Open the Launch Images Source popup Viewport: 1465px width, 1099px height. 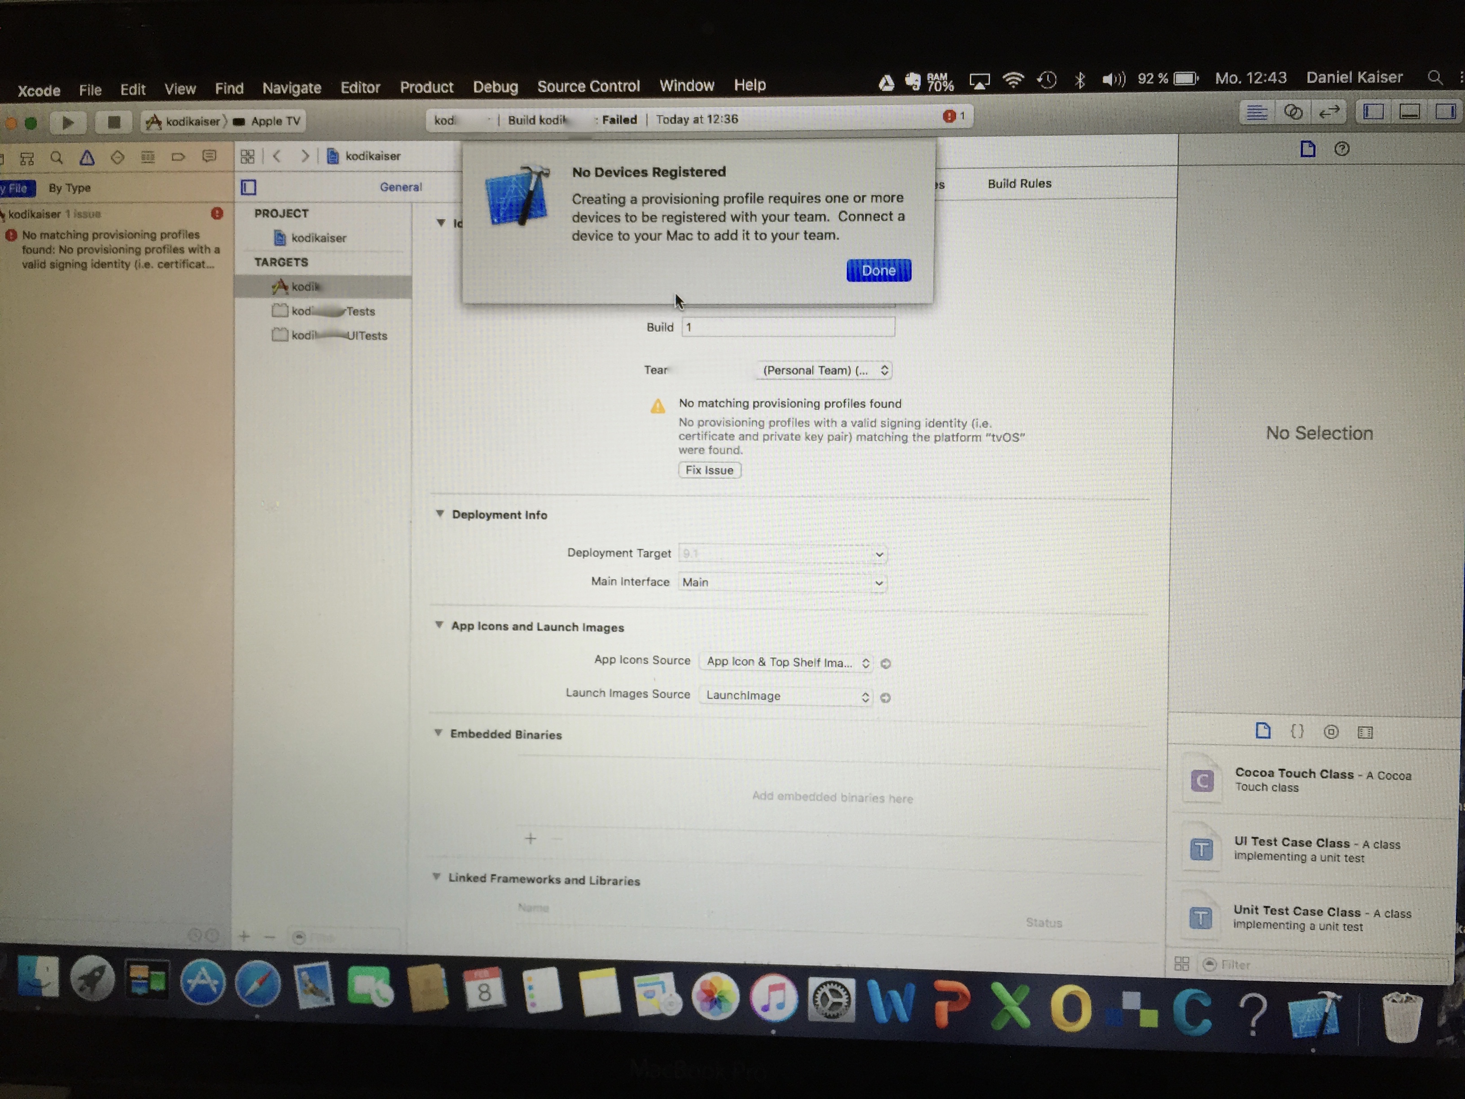point(785,695)
